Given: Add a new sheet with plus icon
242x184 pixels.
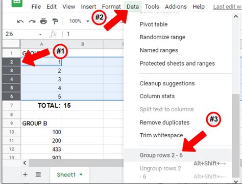Looking at the screenshot, I should (25, 174).
